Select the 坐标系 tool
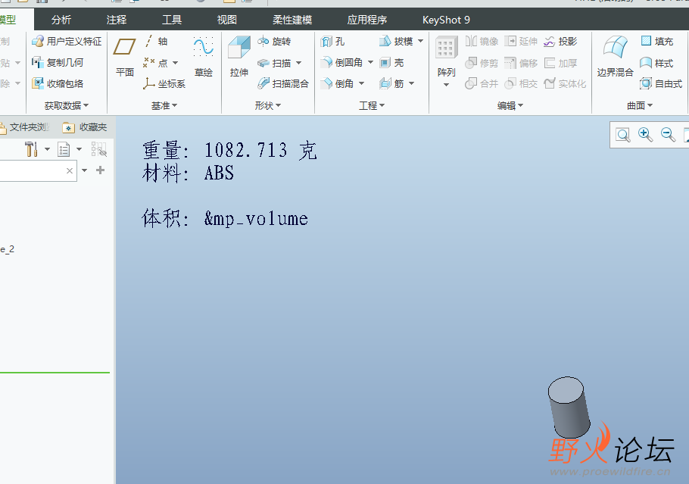 click(164, 83)
